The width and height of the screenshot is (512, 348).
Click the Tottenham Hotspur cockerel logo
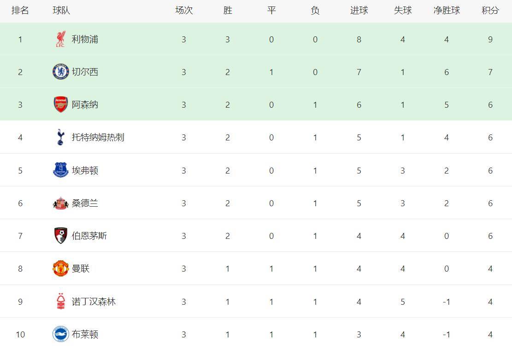point(60,137)
